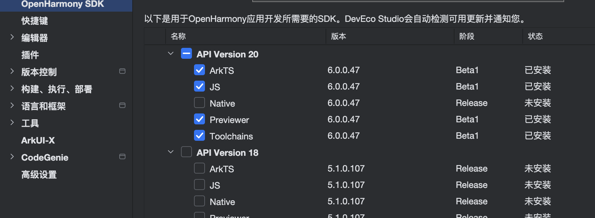Select the 插件 settings page
This screenshot has width=595, height=218.
(30, 55)
